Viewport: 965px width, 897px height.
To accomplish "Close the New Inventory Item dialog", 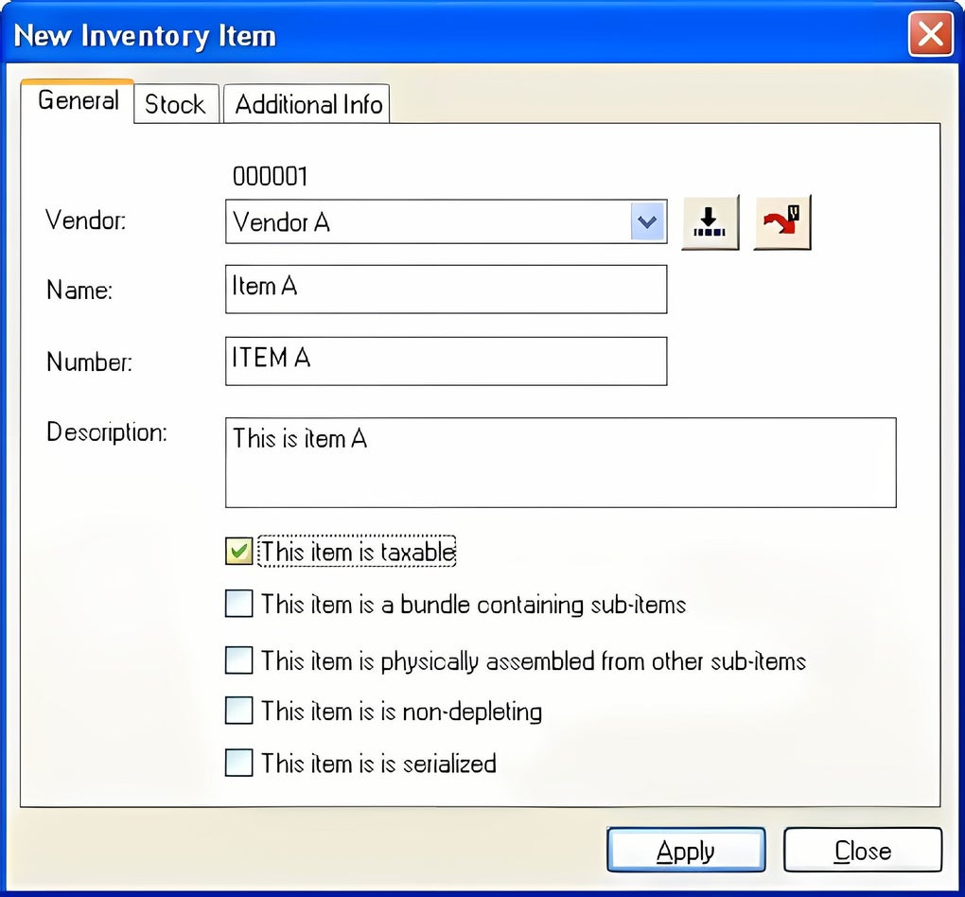I will (x=931, y=34).
